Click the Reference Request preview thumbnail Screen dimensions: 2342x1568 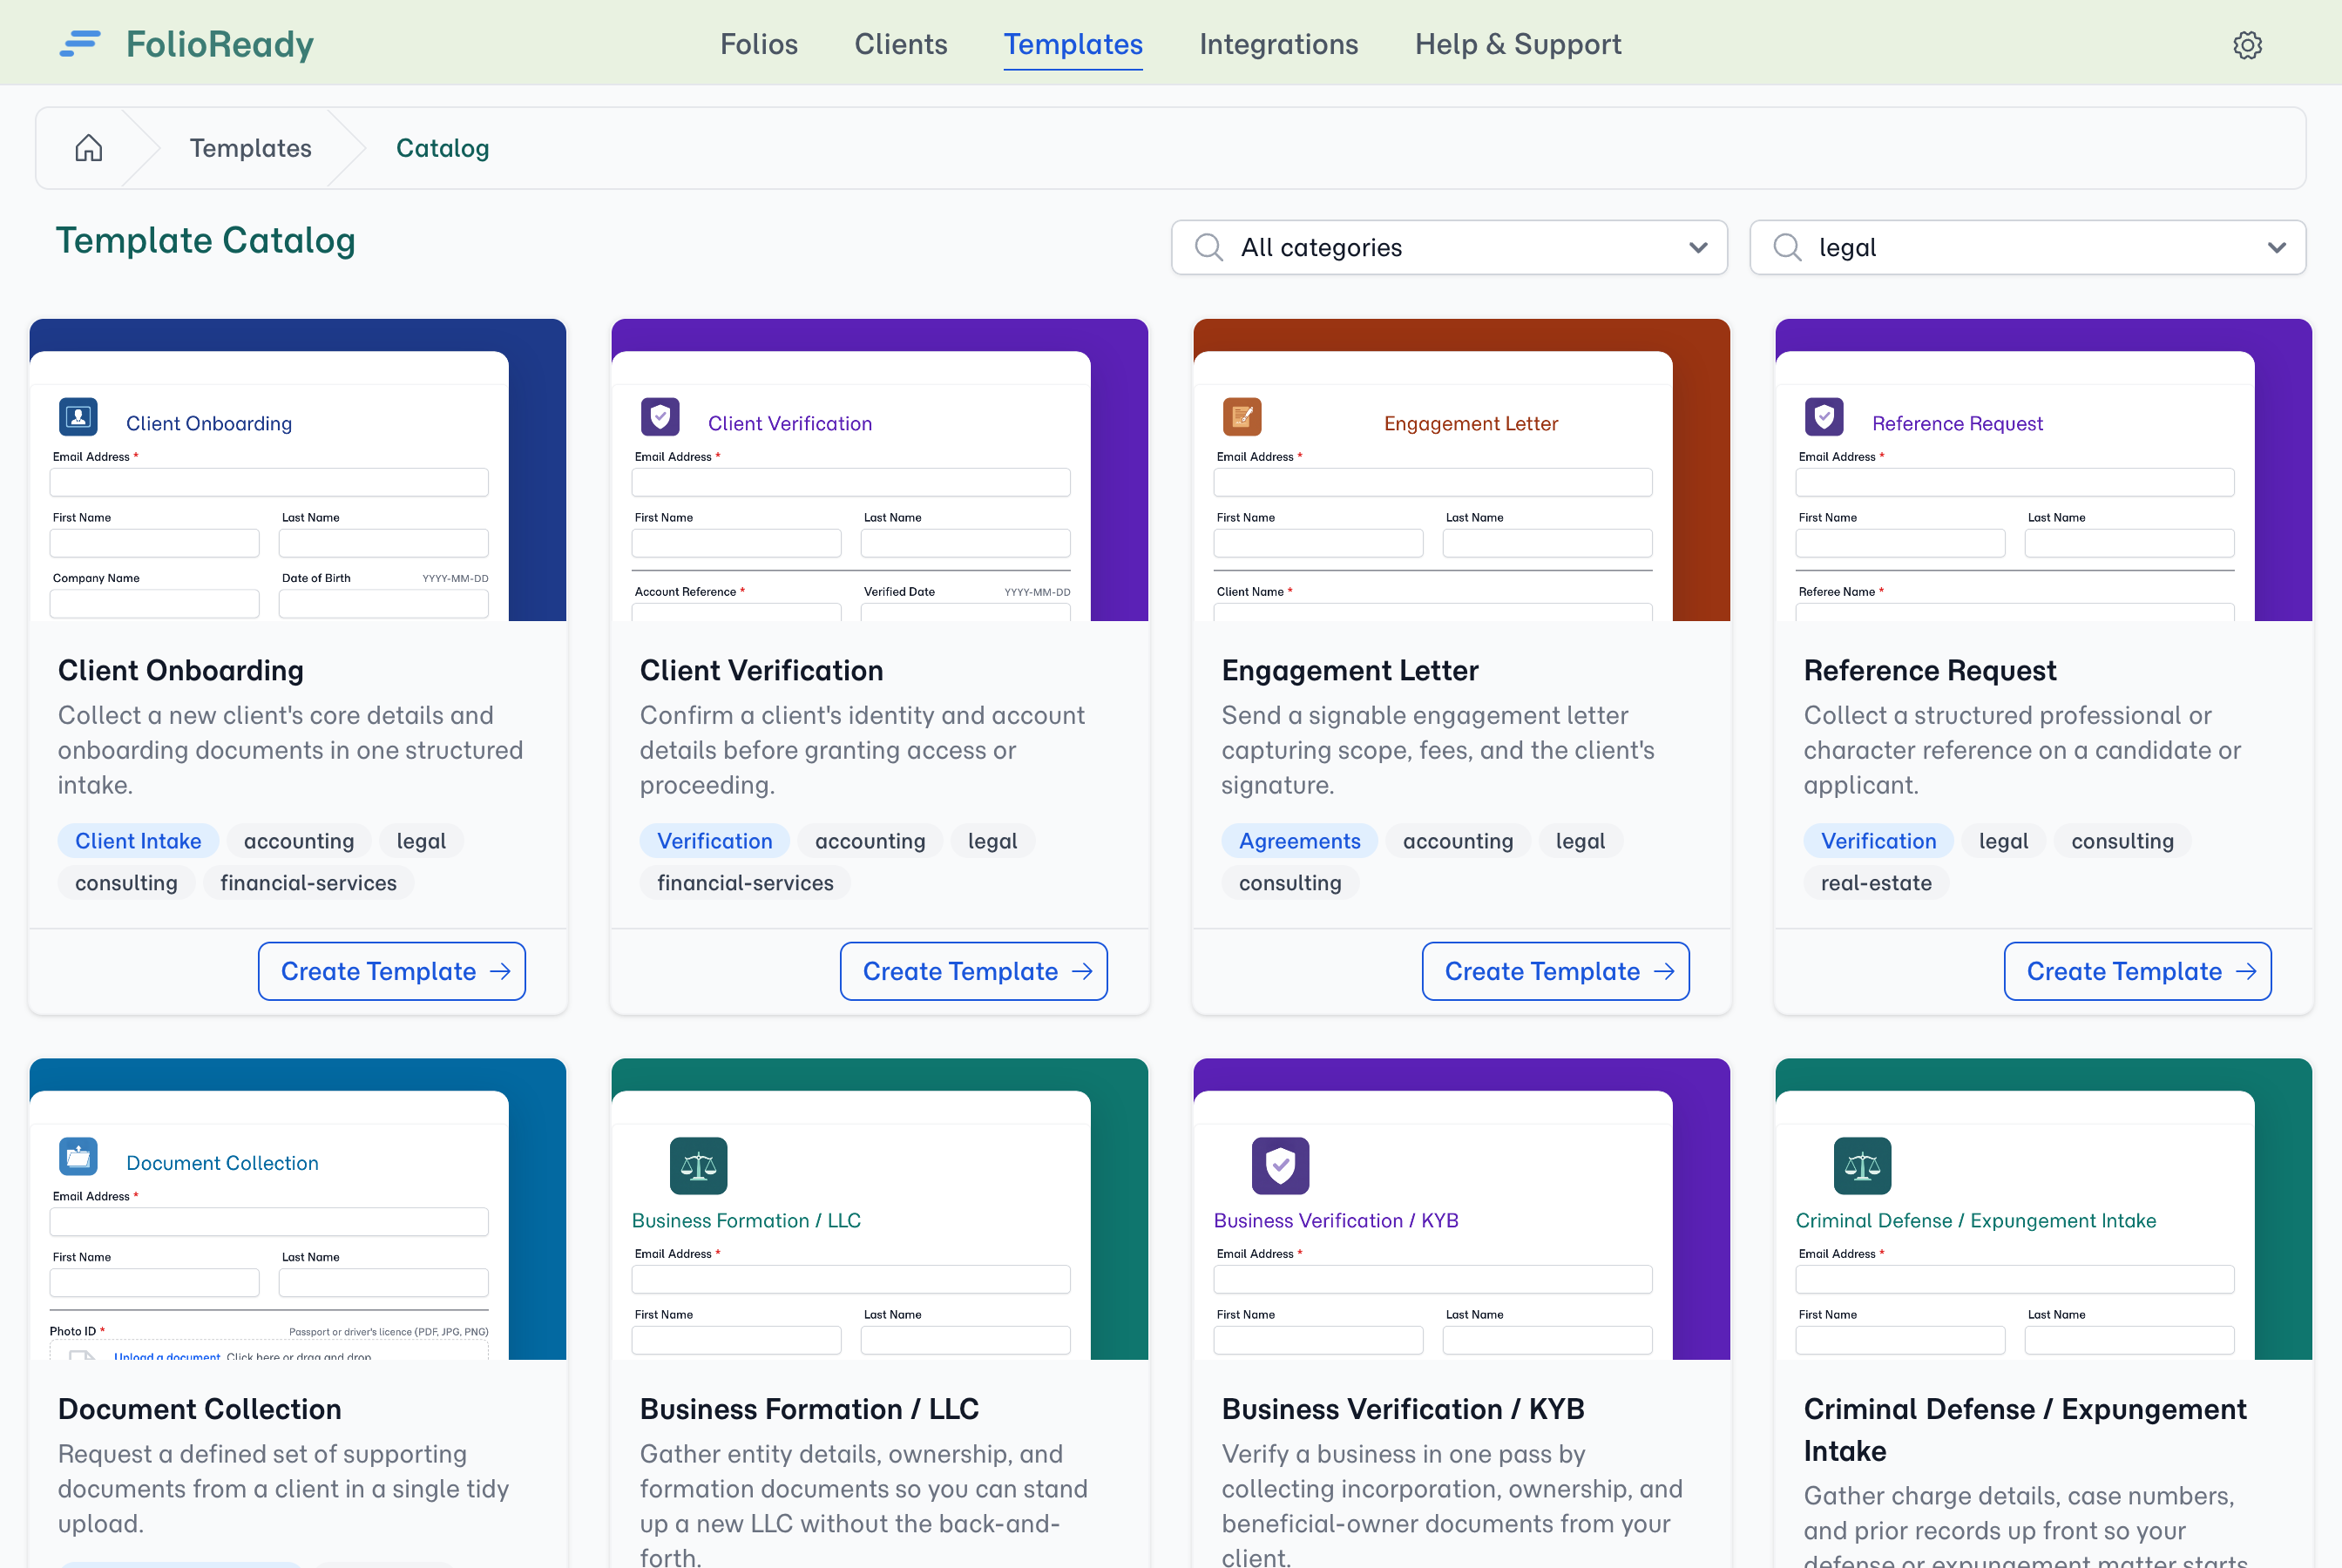[x=2044, y=470]
